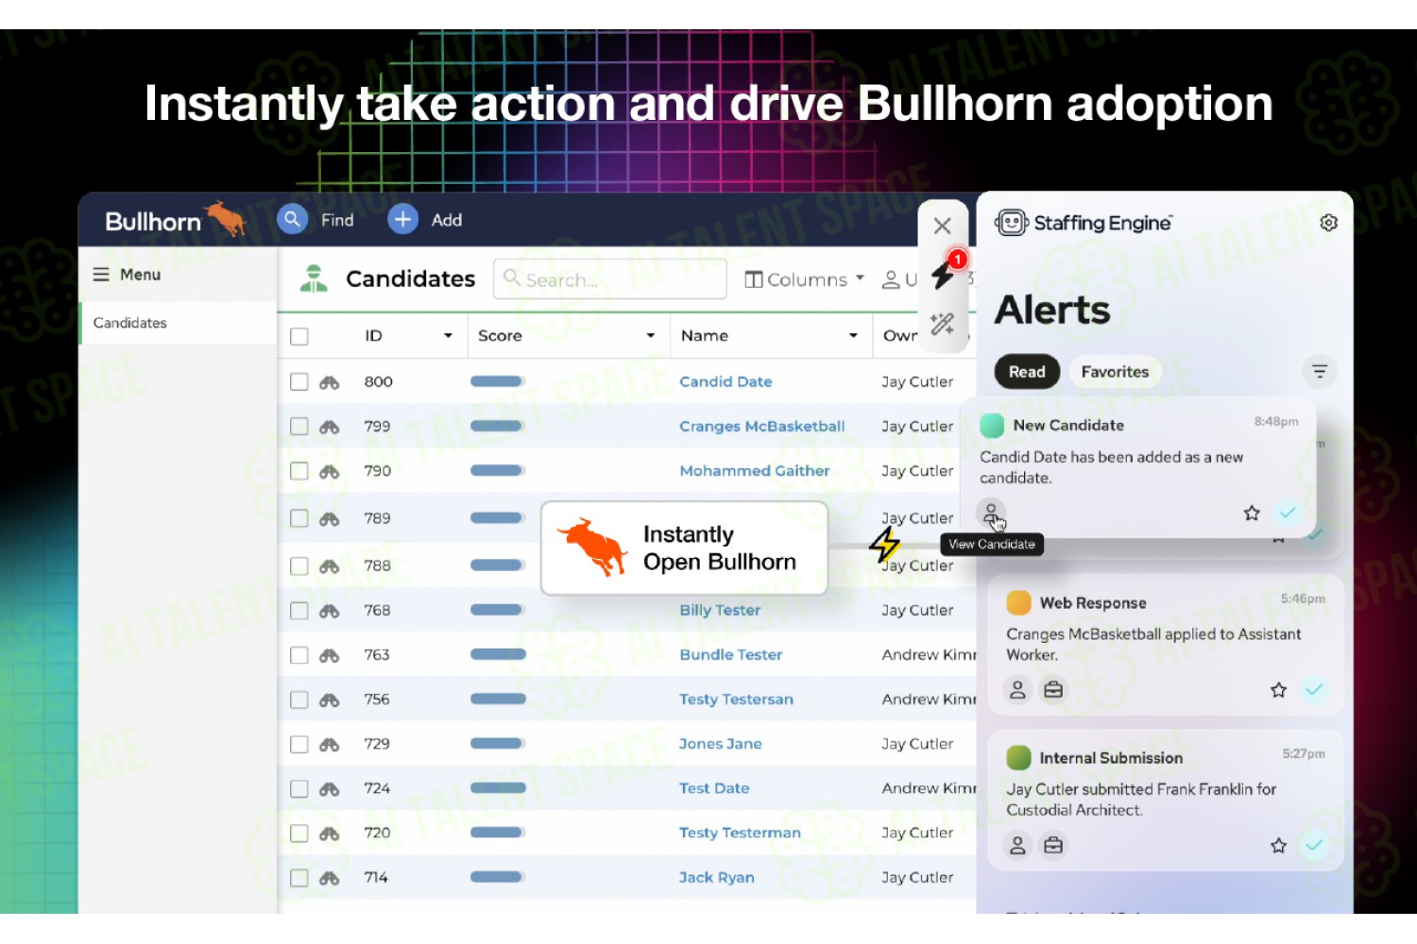The width and height of the screenshot is (1417, 944).
Task: Open candidate Candid Date
Action: [x=726, y=381]
